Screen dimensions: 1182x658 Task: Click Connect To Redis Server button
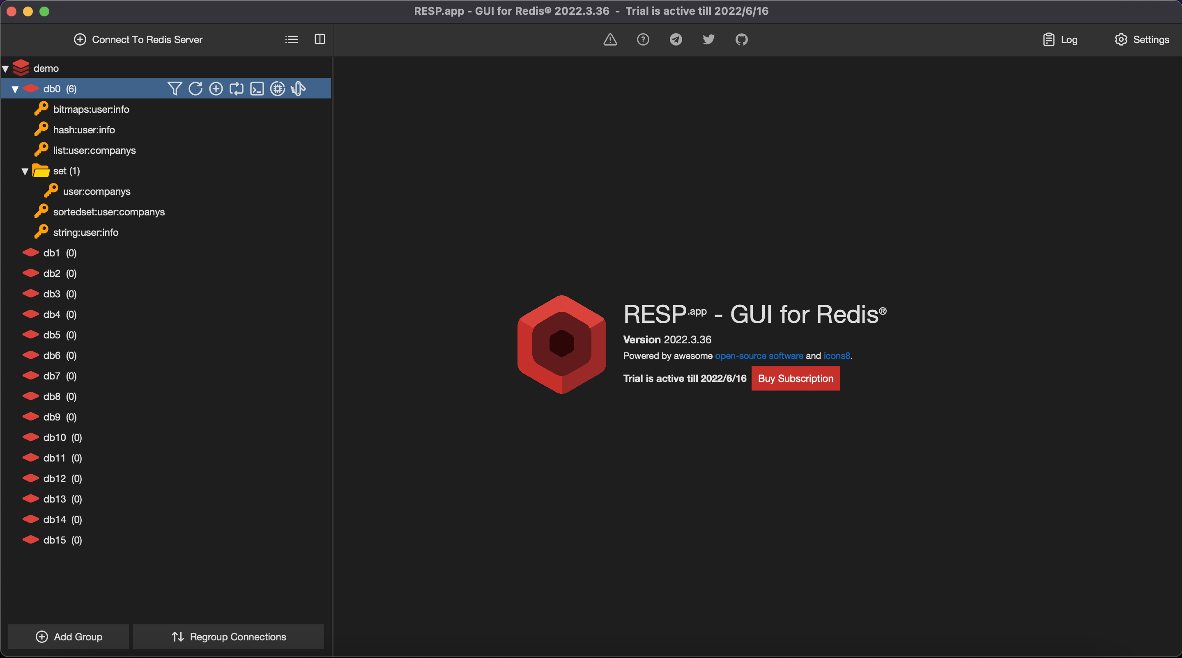click(x=138, y=39)
